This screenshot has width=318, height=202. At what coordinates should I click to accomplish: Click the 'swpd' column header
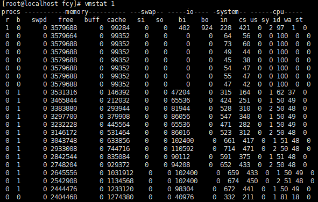click(39, 20)
